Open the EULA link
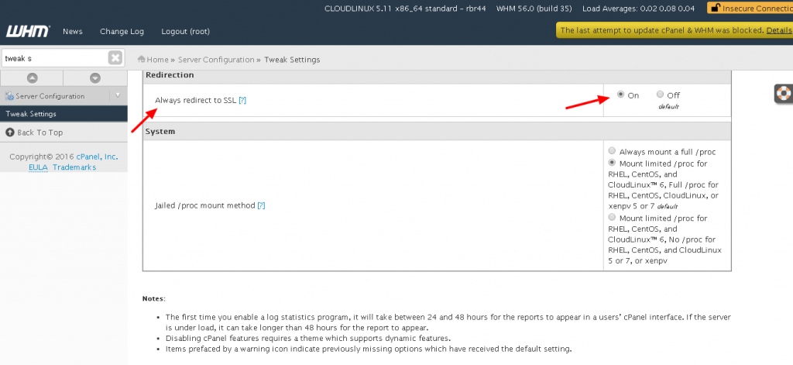 click(39, 167)
